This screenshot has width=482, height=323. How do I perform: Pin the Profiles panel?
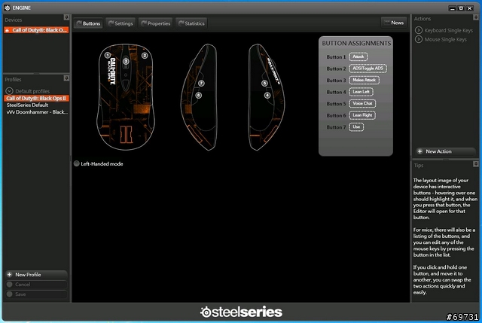click(x=66, y=78)
